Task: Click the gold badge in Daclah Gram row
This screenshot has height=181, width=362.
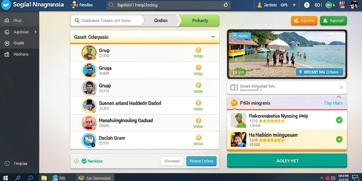Action: click(x=198, y=138)
